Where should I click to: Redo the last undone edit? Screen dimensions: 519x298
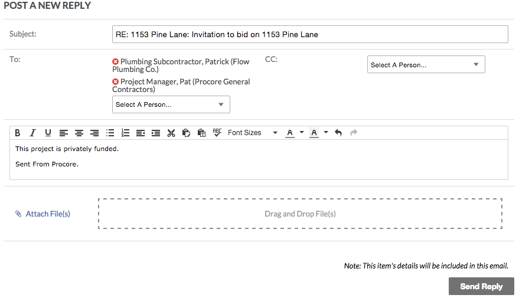point(354,133)
